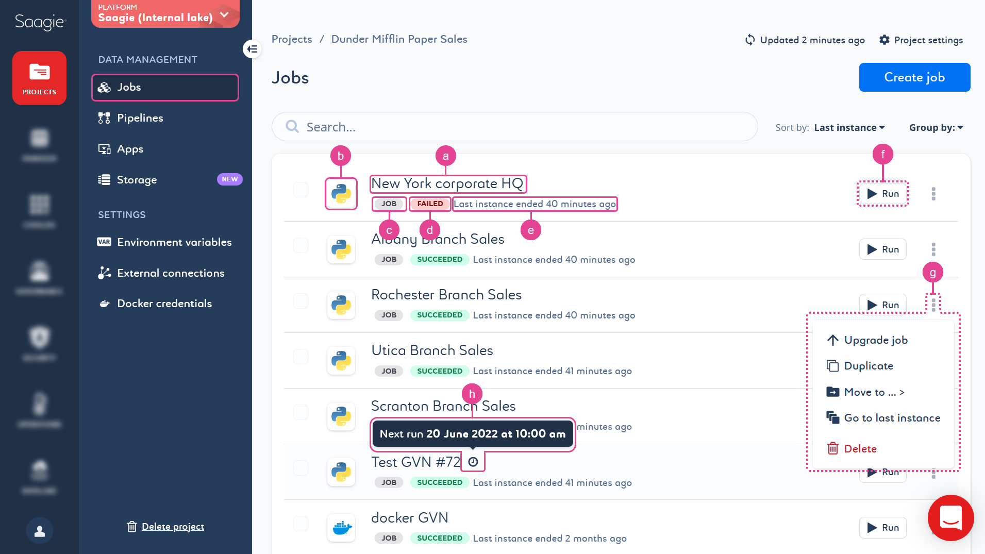985x554 pixels.
Task: Open the Group by dropdown
Action: 936,127
